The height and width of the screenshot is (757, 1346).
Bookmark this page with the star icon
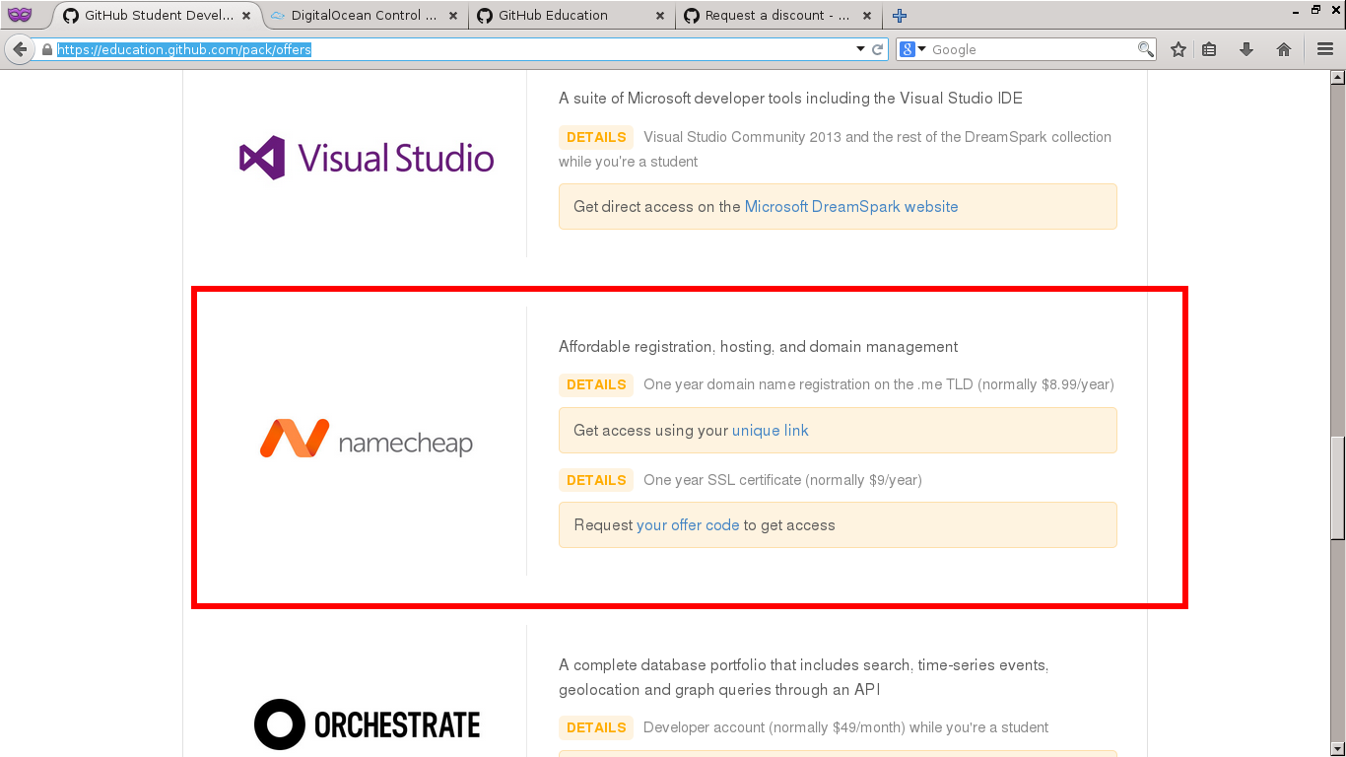[1178, 49]
